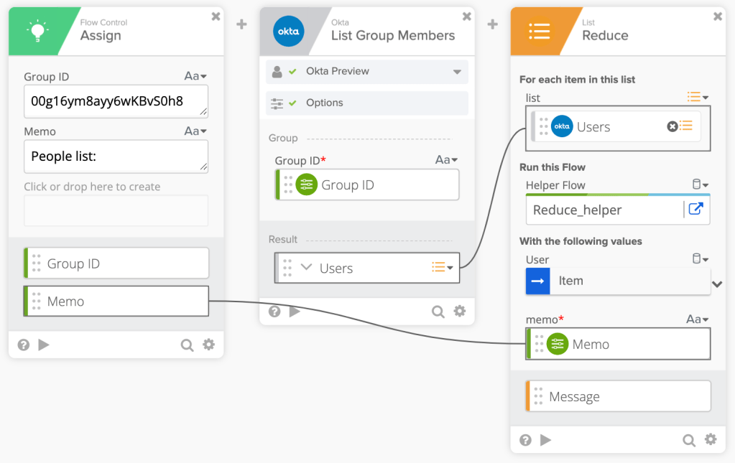Viewport: 735px width, 463px height.
Task: Expand the Users result chevron
Action: coord(306,268)
